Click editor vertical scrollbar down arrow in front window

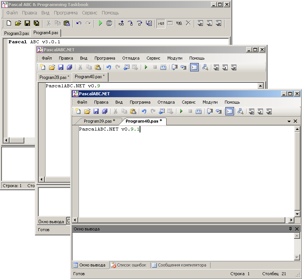pos(297,214)
